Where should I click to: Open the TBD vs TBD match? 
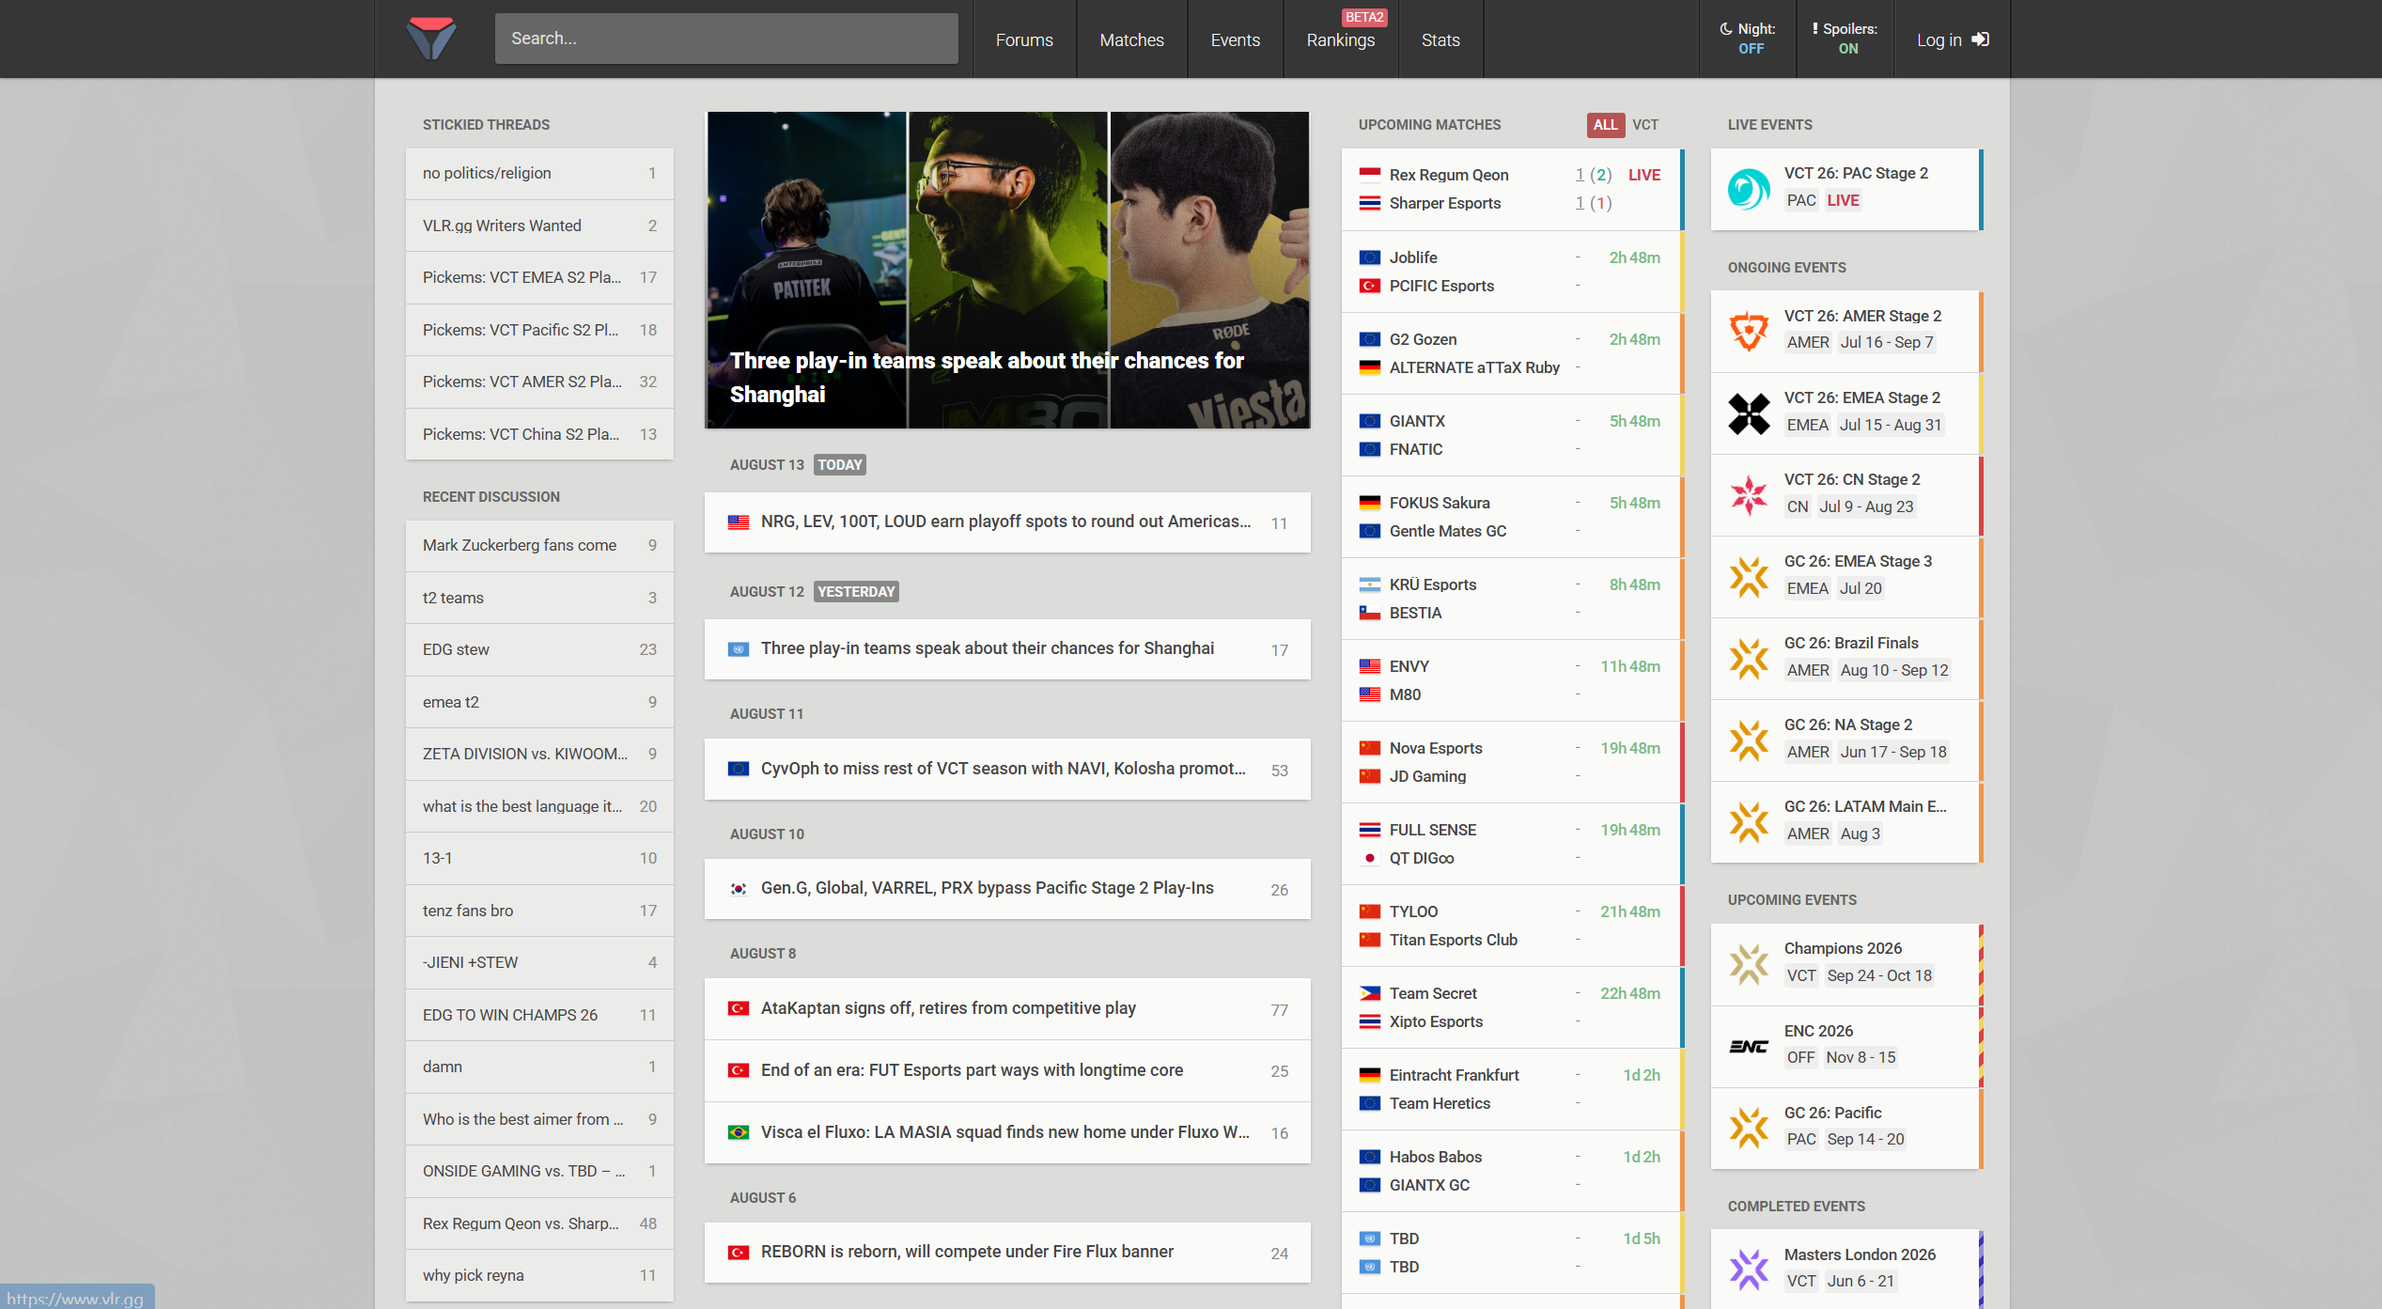[1511, 1253]
